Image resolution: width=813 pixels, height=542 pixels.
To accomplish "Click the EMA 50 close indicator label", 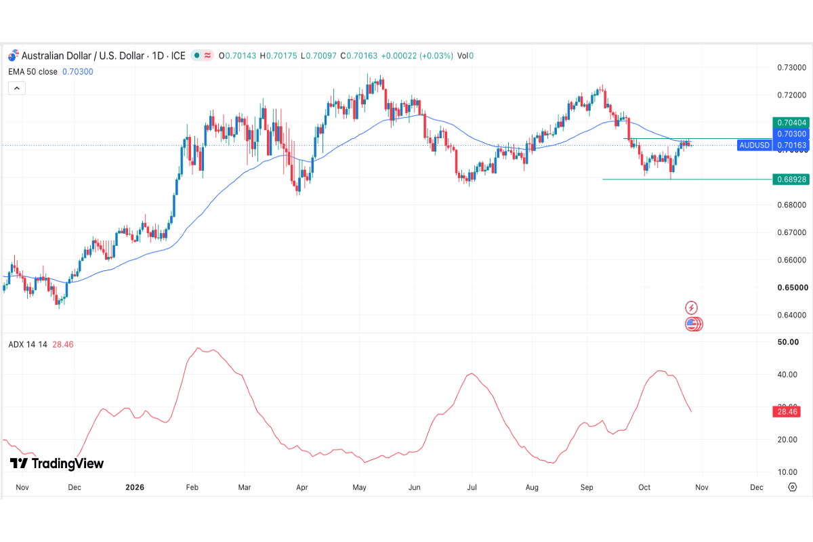I will click(33, 71).
